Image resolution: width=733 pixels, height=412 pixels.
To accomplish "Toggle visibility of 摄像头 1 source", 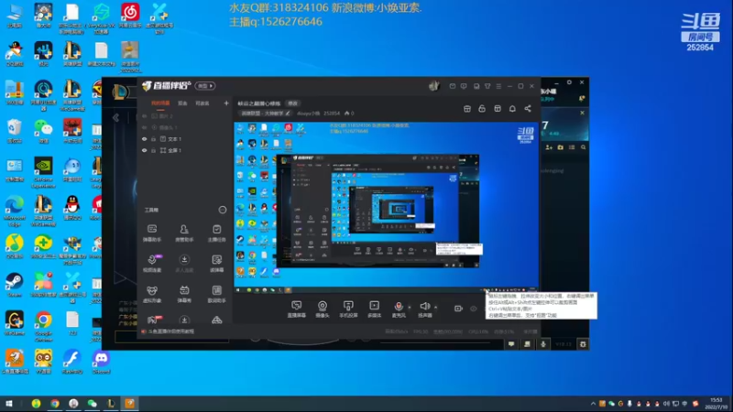I will tap(145, 127).
